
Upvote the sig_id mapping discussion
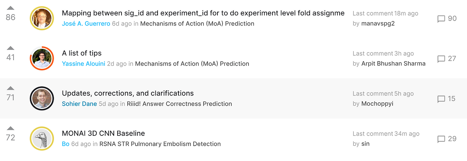click(11, 8)
